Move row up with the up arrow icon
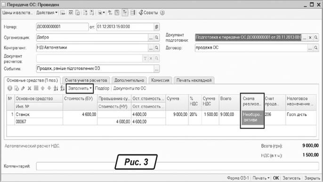323x182 pixels. point(43,89)
